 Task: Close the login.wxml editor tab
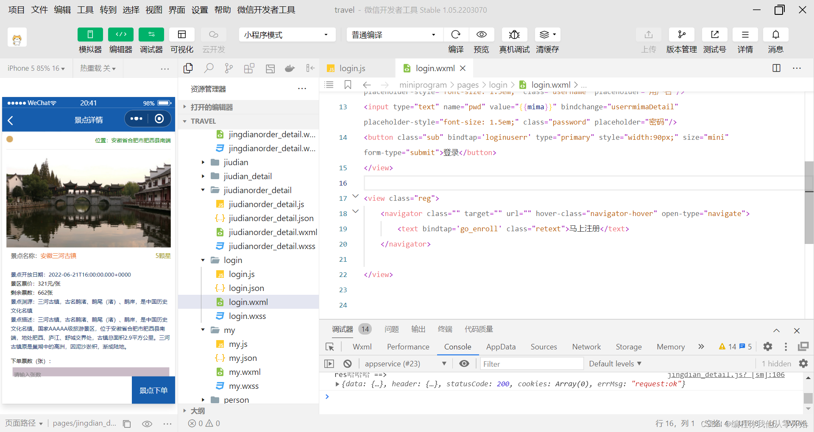click(463, 68)
